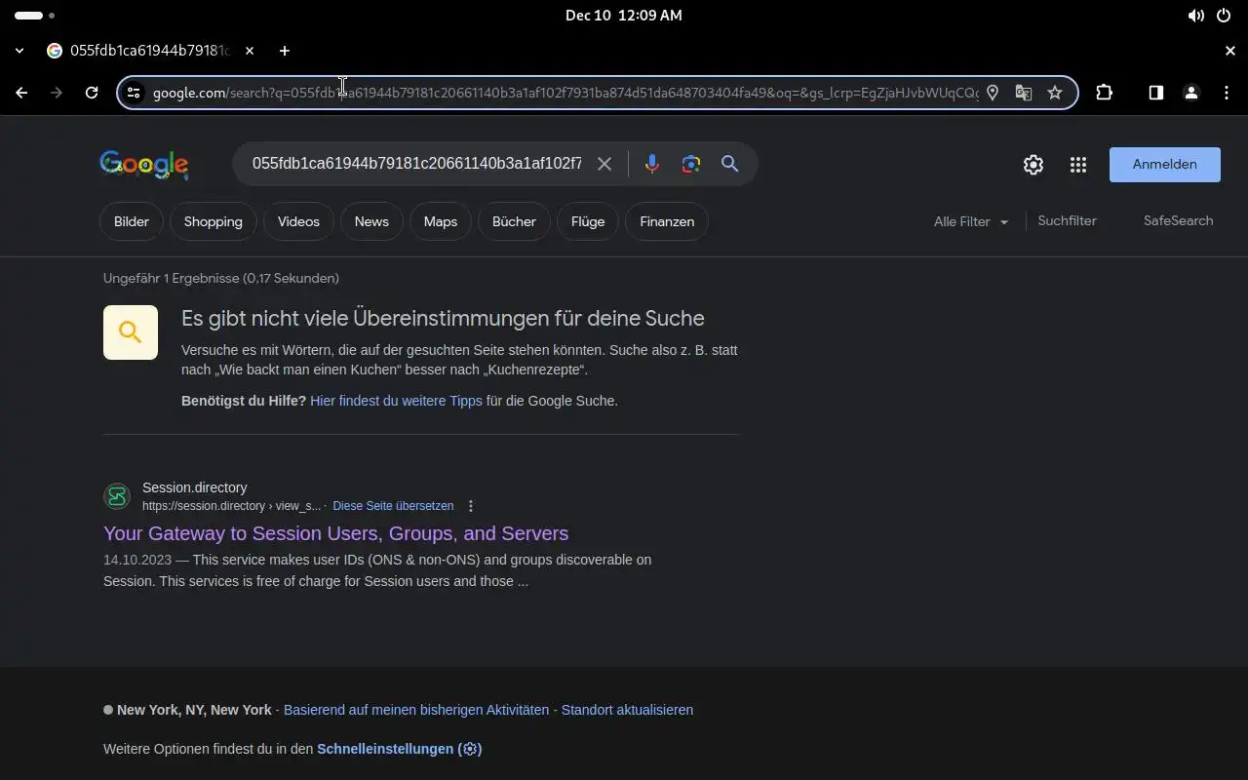Expand the Alle Filter dropdown
The width and height of the screenshot is (1248, 780).
click(x=971, y=221)
